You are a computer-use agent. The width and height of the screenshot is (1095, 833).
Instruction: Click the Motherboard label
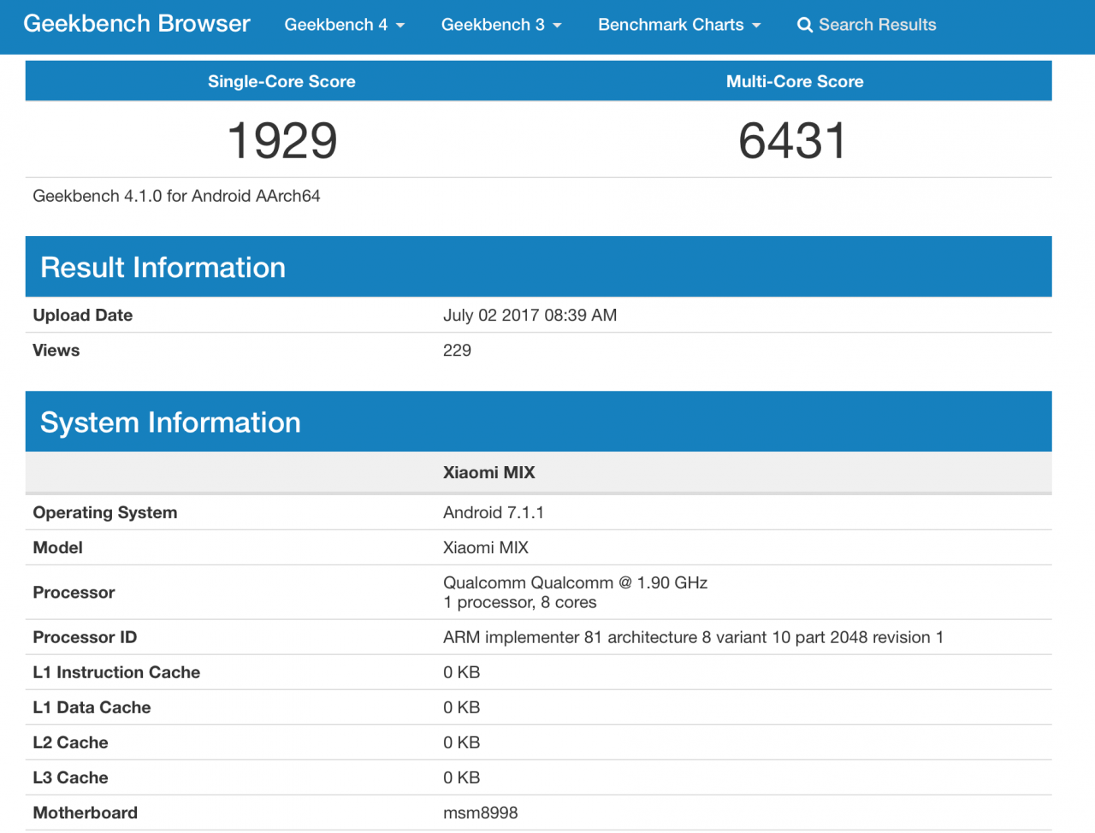point(86,812)
